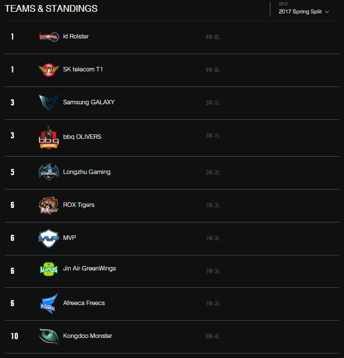Select the Samsung GALAXY logo icon
Screen dimensions: 344x358
coord(49,103)
